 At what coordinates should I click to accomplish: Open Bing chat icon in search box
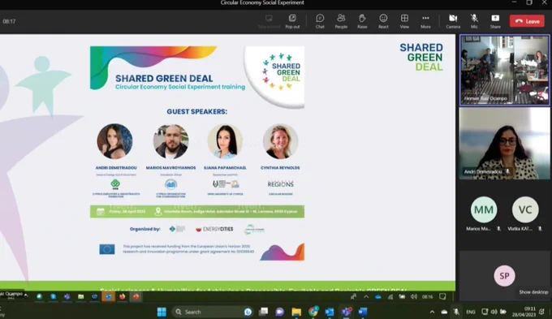(248, 312)
